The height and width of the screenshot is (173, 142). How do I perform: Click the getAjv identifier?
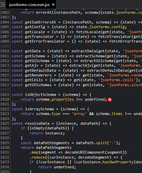coord(32,65)
